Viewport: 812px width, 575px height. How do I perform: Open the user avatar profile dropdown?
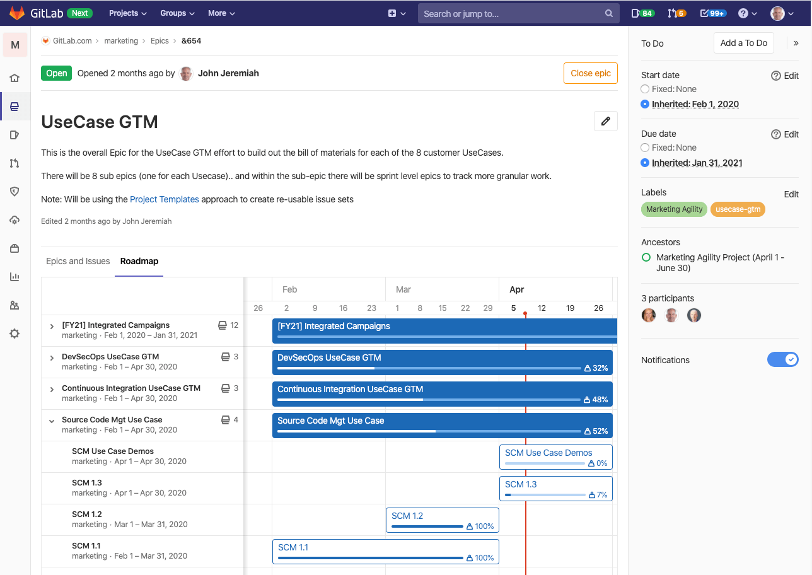(784, 13)
